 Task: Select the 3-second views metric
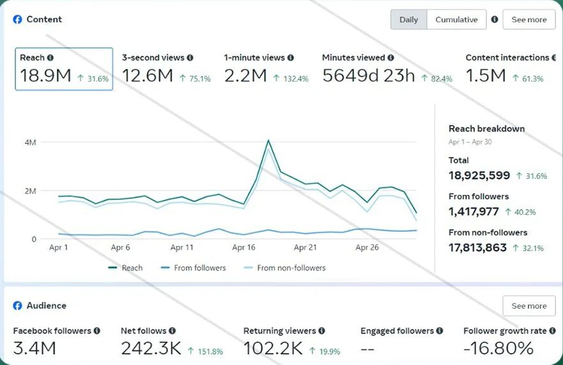pos(166,69)
